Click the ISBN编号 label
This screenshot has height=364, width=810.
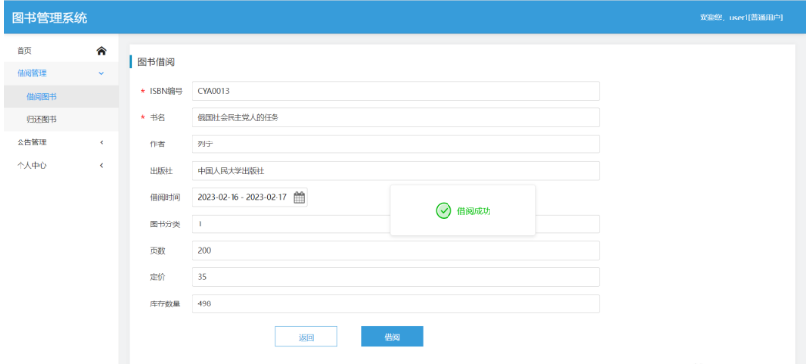tap(166, 91)
